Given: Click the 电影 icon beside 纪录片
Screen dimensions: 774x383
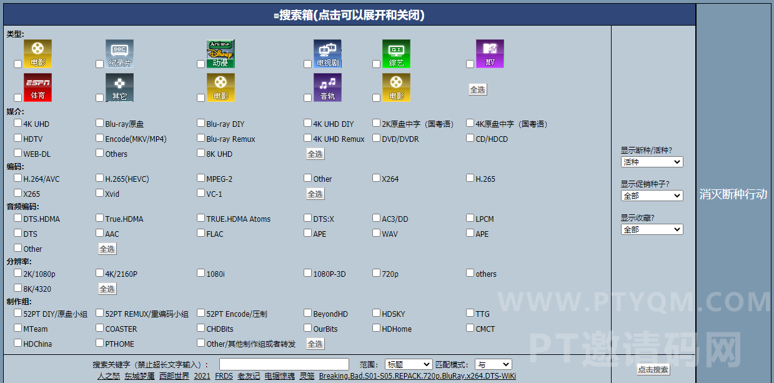Looking at the screenshot, I should click(37, 54).
